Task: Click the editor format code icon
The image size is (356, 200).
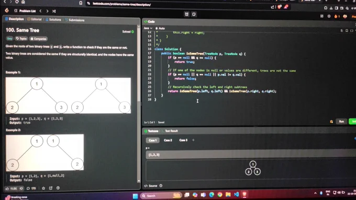Action: [342, 31]
